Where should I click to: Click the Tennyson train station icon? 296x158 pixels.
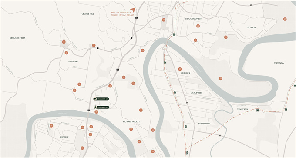[x=258, y=110]
